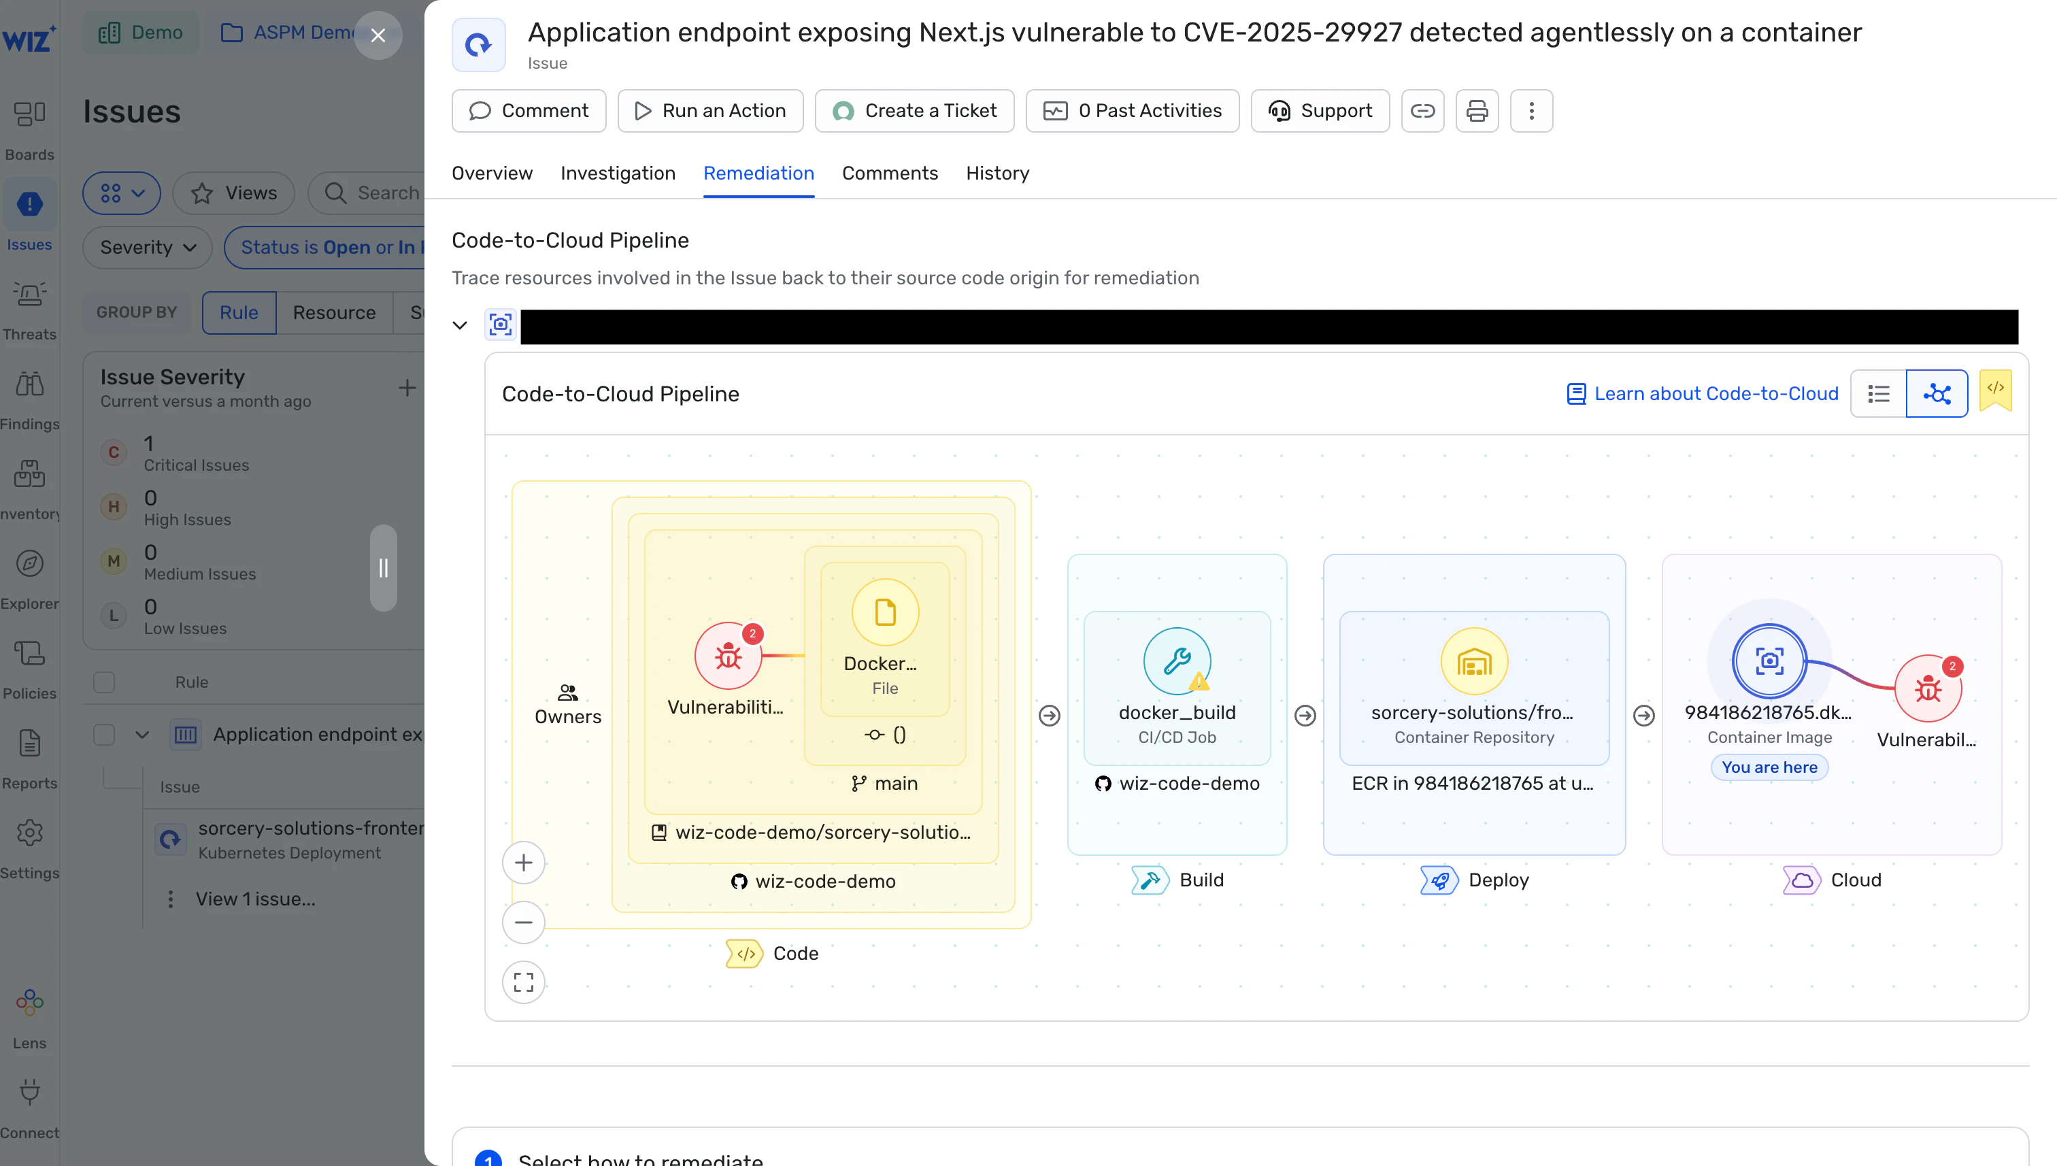
Task: Collapse the Application endpoint rule row
Action: (x=143, y=734)
